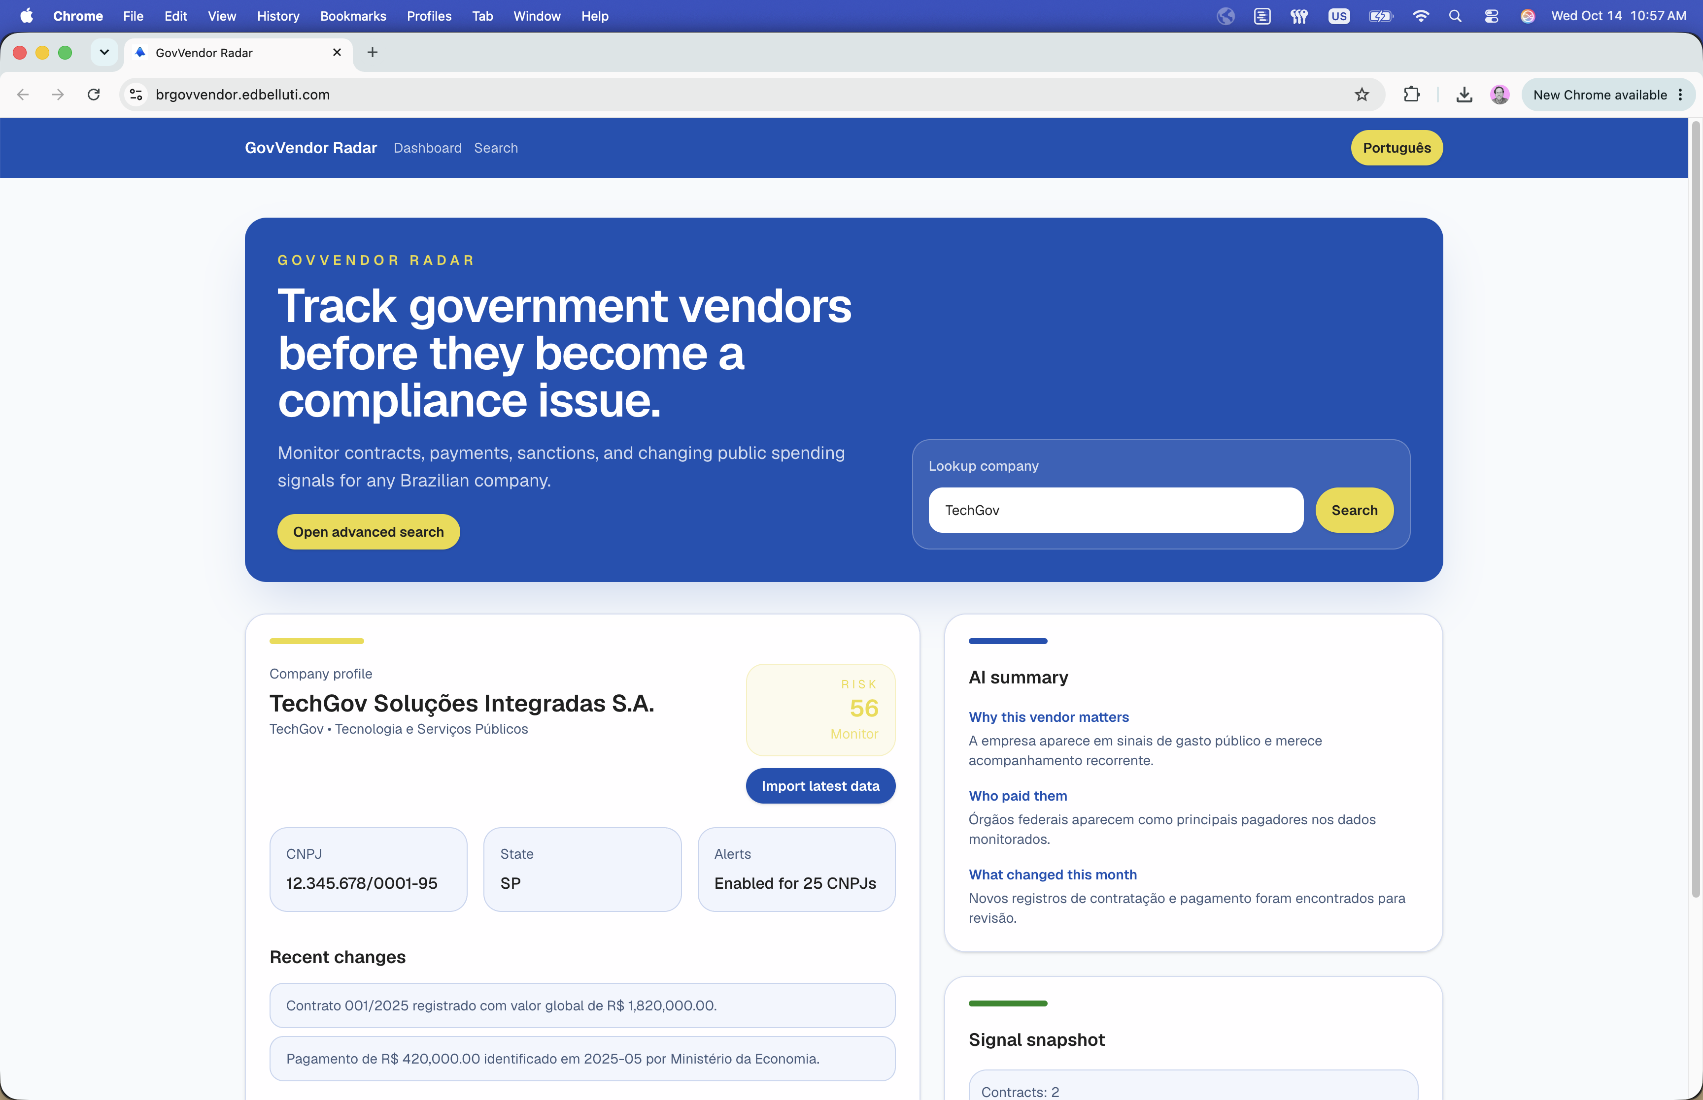This screenshot has width=1703, height=1100.
Task: Click the Why this vendor matters heading
Action: 1049,716
